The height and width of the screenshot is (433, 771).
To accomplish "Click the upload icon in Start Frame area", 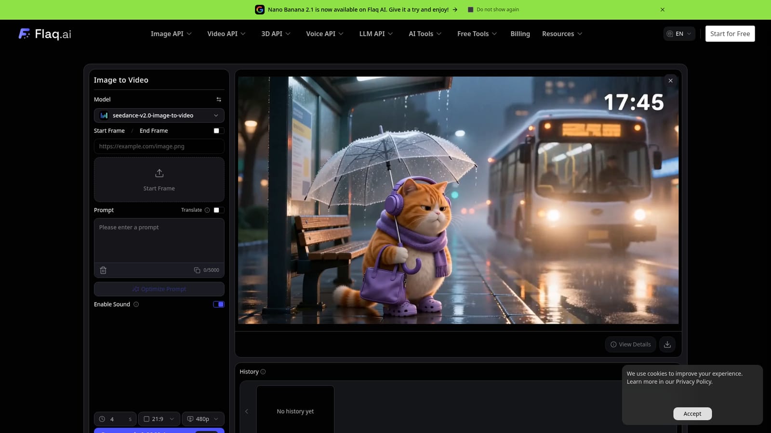I will (159, 173).
